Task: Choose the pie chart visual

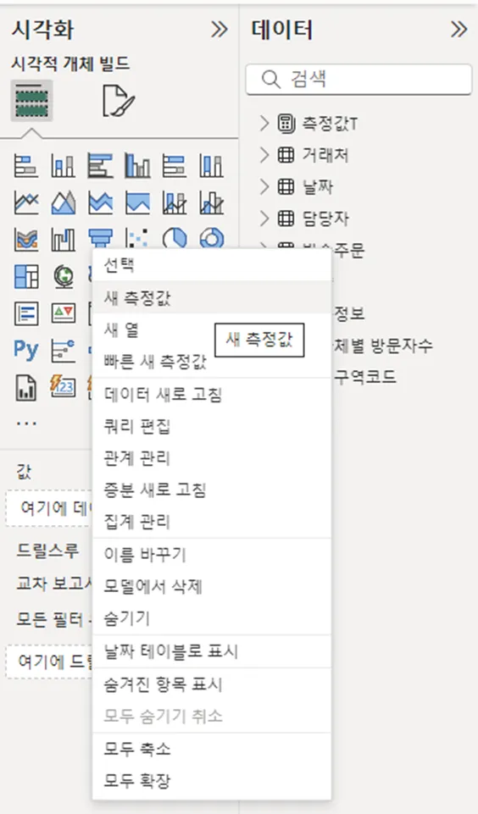Action: tap(175, 240)
